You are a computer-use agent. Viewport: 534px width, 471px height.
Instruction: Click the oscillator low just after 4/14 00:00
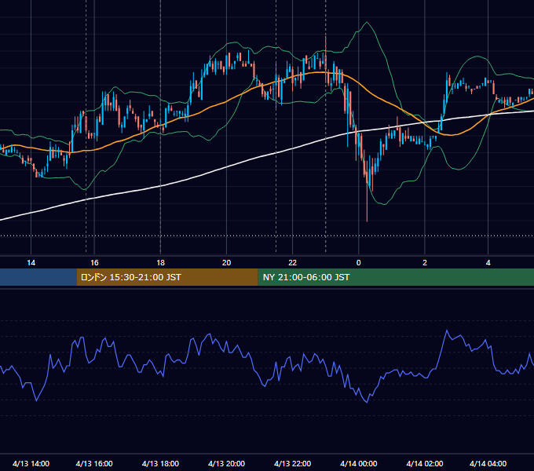pos(367,402)
